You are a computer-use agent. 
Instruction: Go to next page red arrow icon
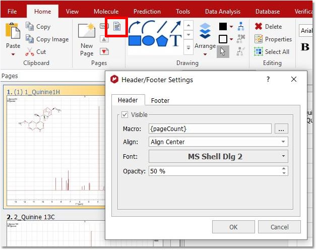tap(104, 51)
